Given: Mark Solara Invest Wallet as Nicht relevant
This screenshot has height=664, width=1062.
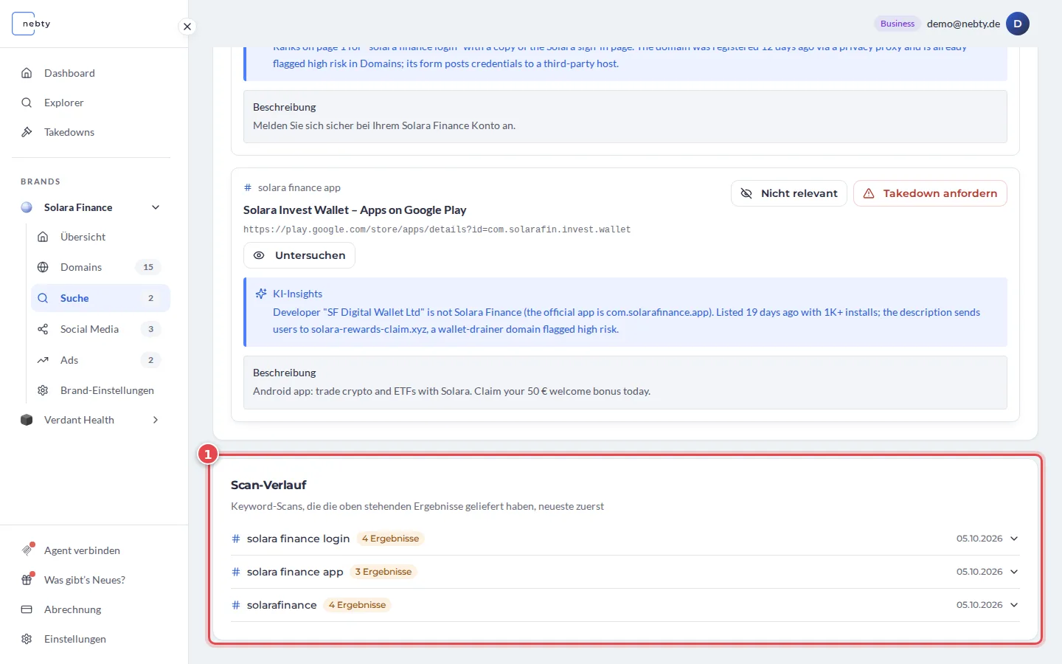Looking at the screenshot, I should click(x=788, y=193).
